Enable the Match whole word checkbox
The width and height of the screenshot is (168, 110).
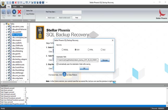coord(58,18)
